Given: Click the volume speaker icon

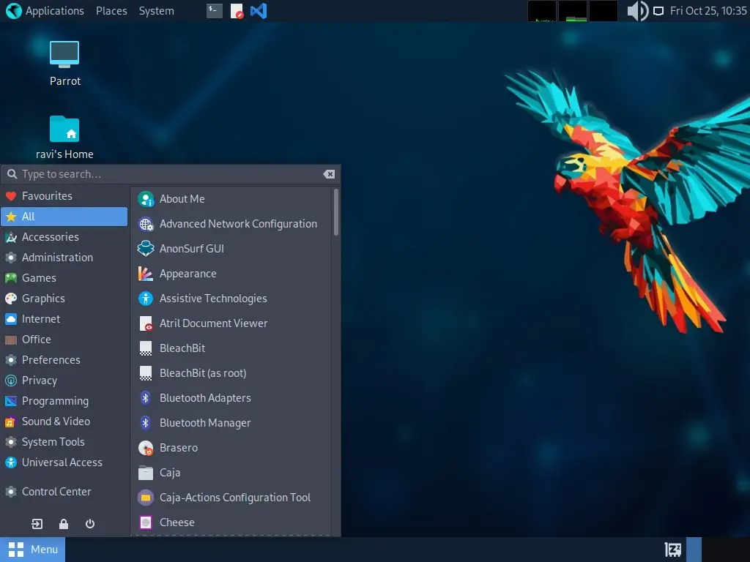Looking at the screenshot, I should 637,11.
